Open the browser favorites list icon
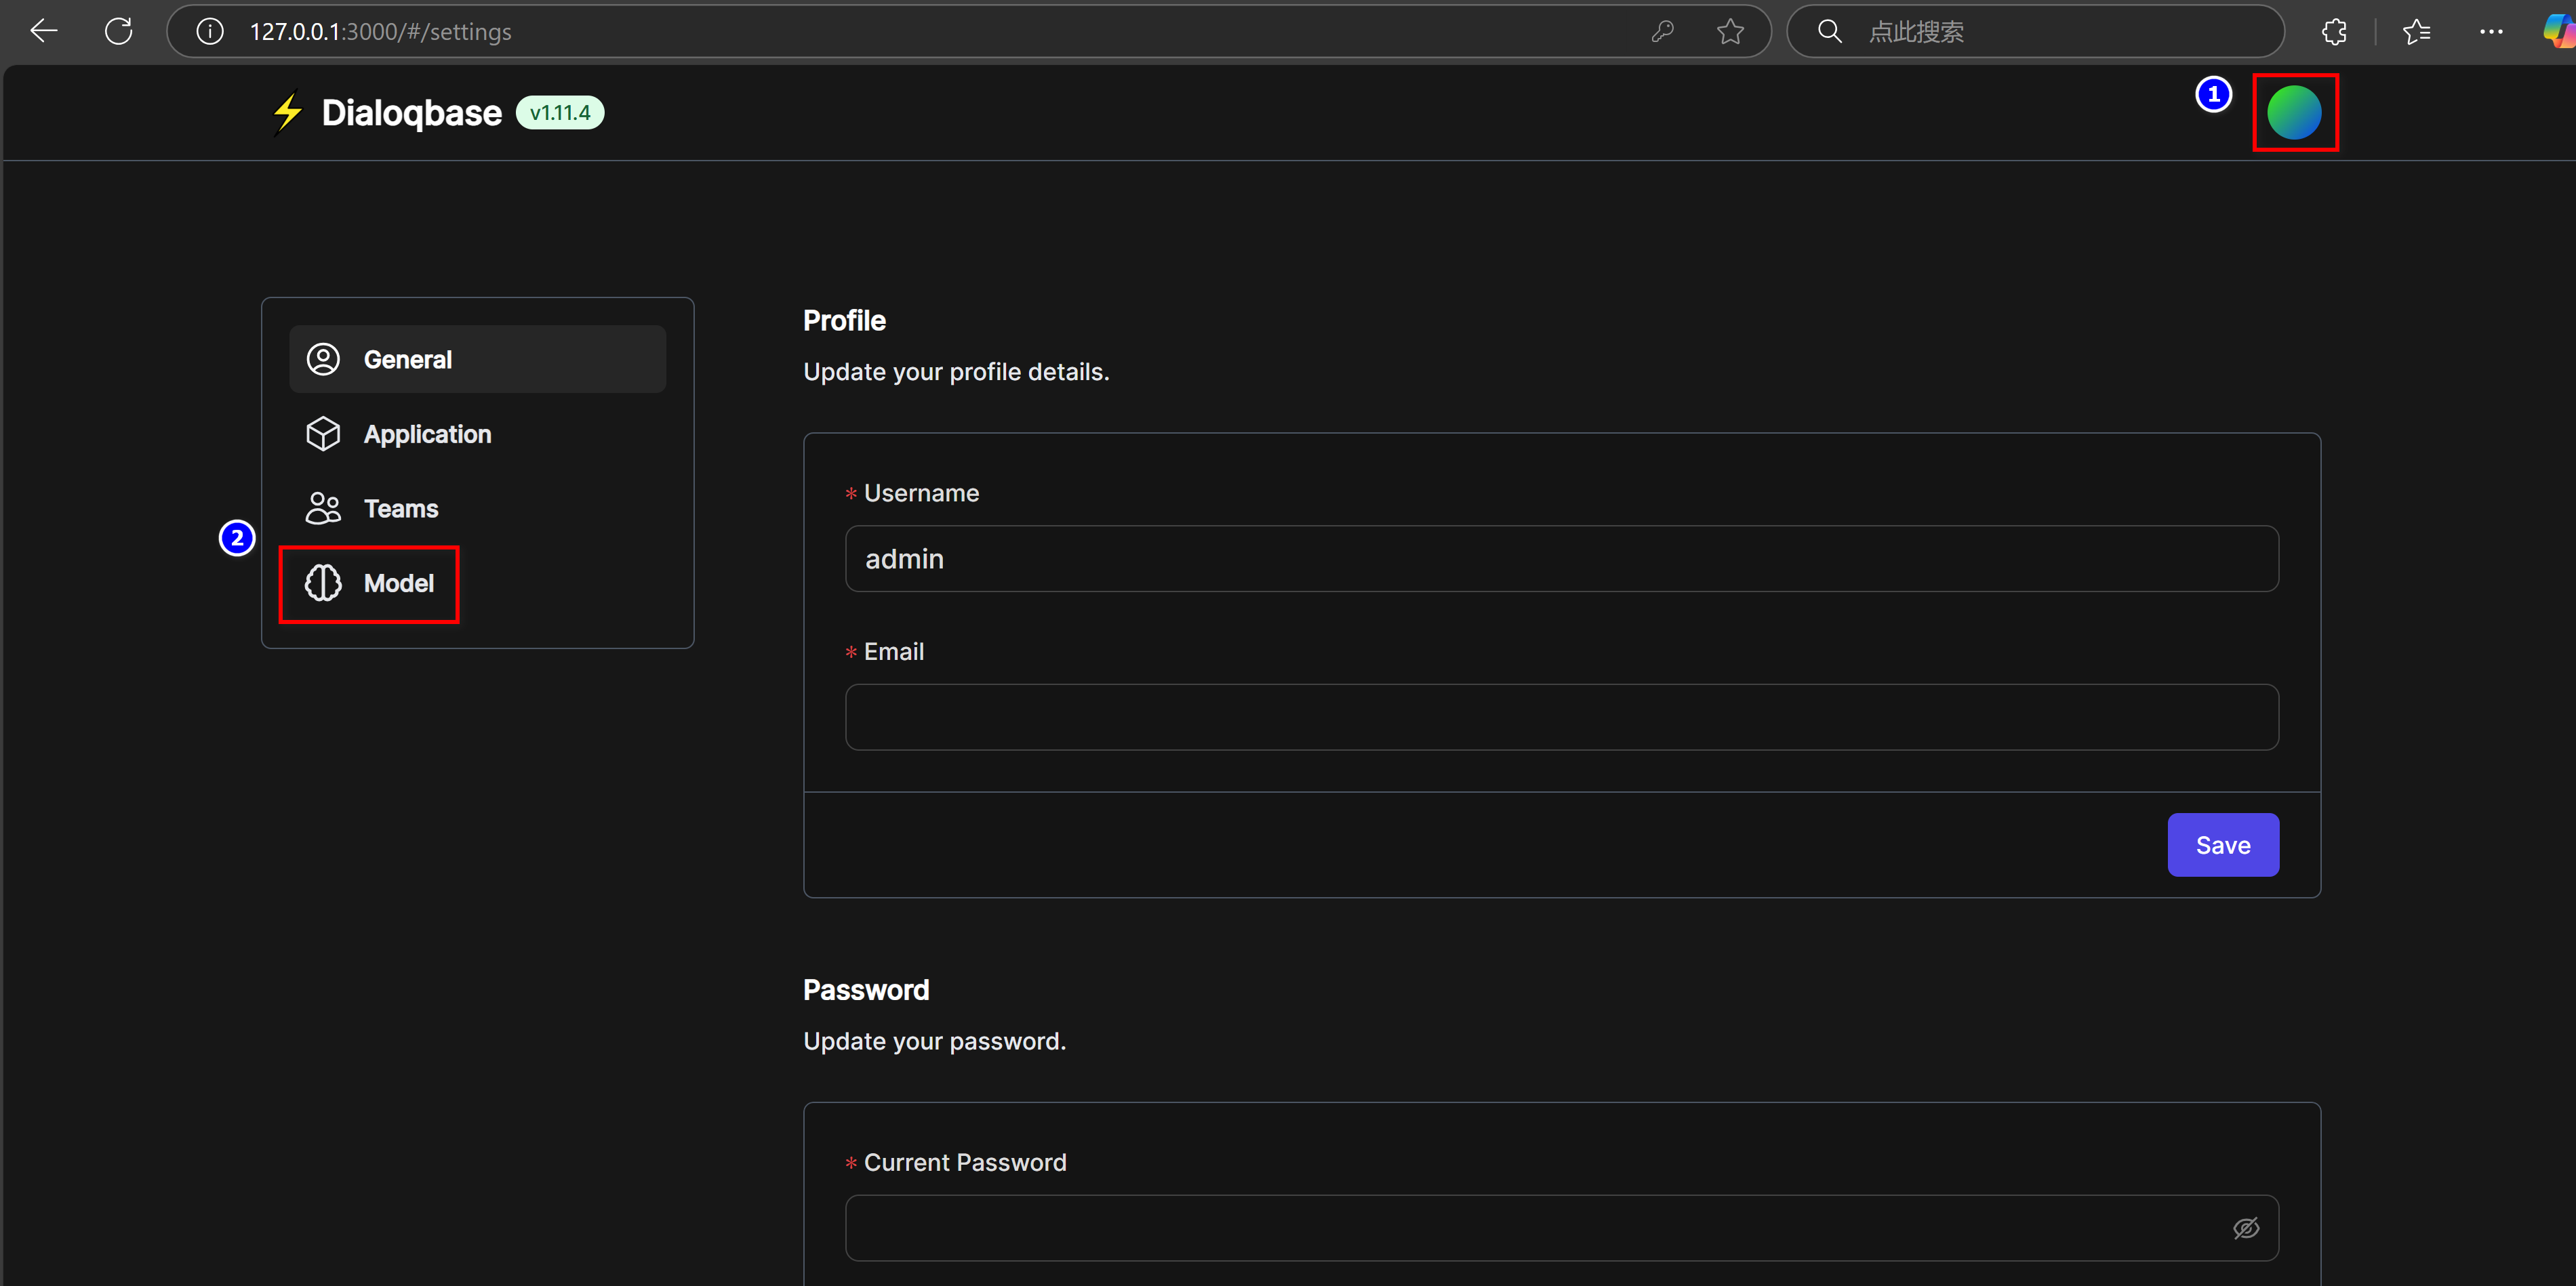The image size is (2576, 1286). click(x=2416, y=31)
